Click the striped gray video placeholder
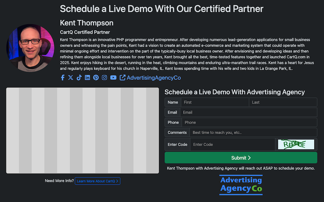The width and height of the screenshot is (324, 202). (x=83, y=130)
